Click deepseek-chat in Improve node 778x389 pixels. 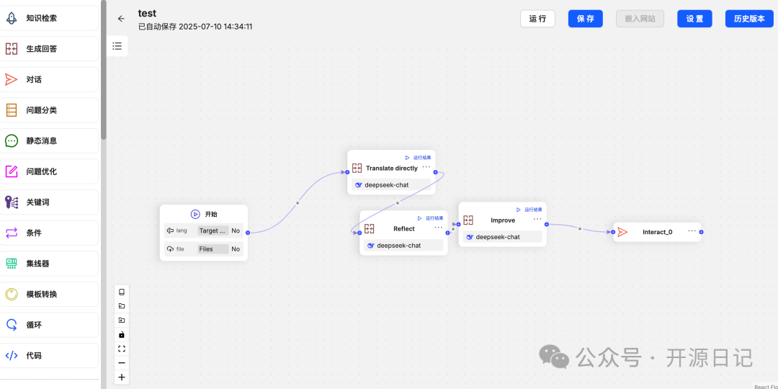click(503, 237)
